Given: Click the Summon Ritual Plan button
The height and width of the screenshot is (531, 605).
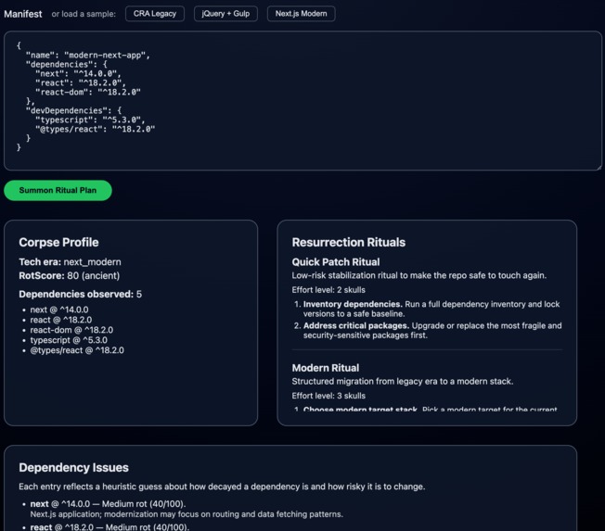Looking at the screenshot, I should pyautogui.click(x=58, y=190).
